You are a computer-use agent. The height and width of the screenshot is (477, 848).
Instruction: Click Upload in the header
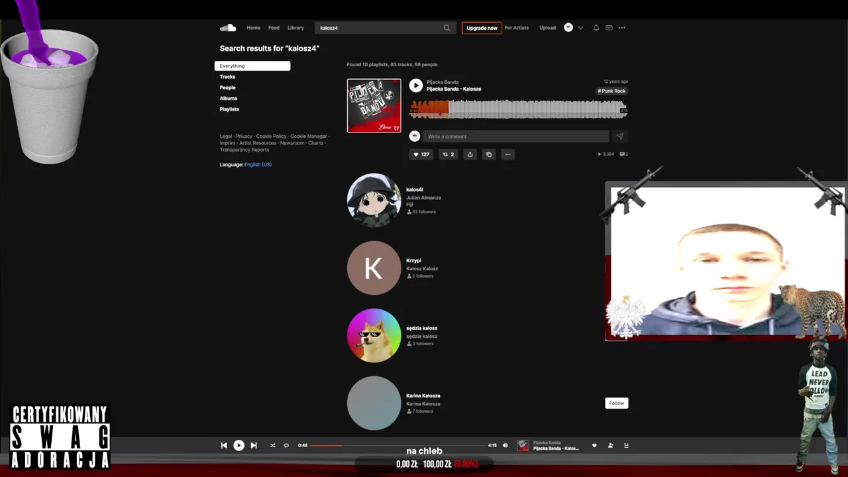click(547, 28)
